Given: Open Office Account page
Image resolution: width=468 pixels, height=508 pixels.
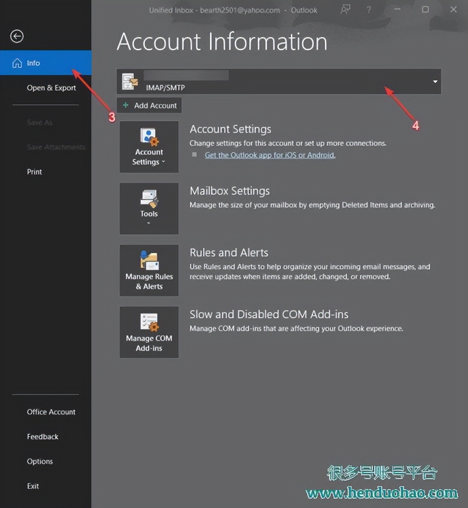Looking at the screenshot, I should click(51, 412).
